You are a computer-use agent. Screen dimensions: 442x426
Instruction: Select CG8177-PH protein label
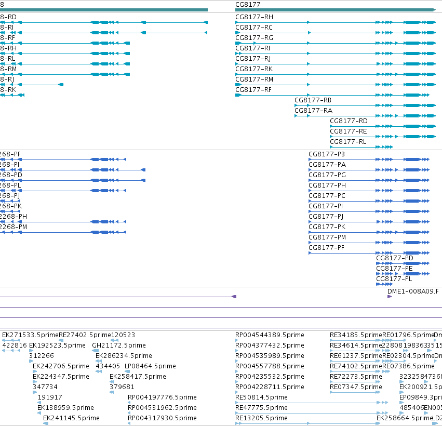(327, 186)
